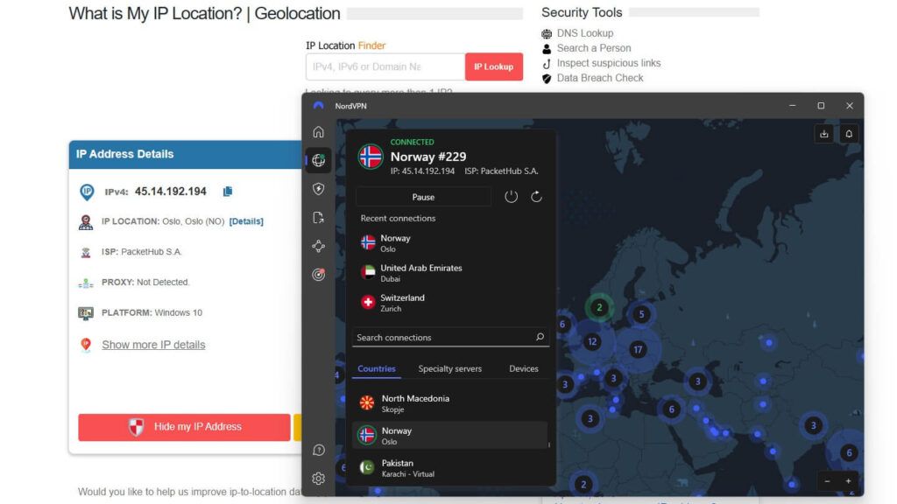The width and height of the screenshot is (897, 504).
Task: Zoom out the map with minus button
Action: 827,481
